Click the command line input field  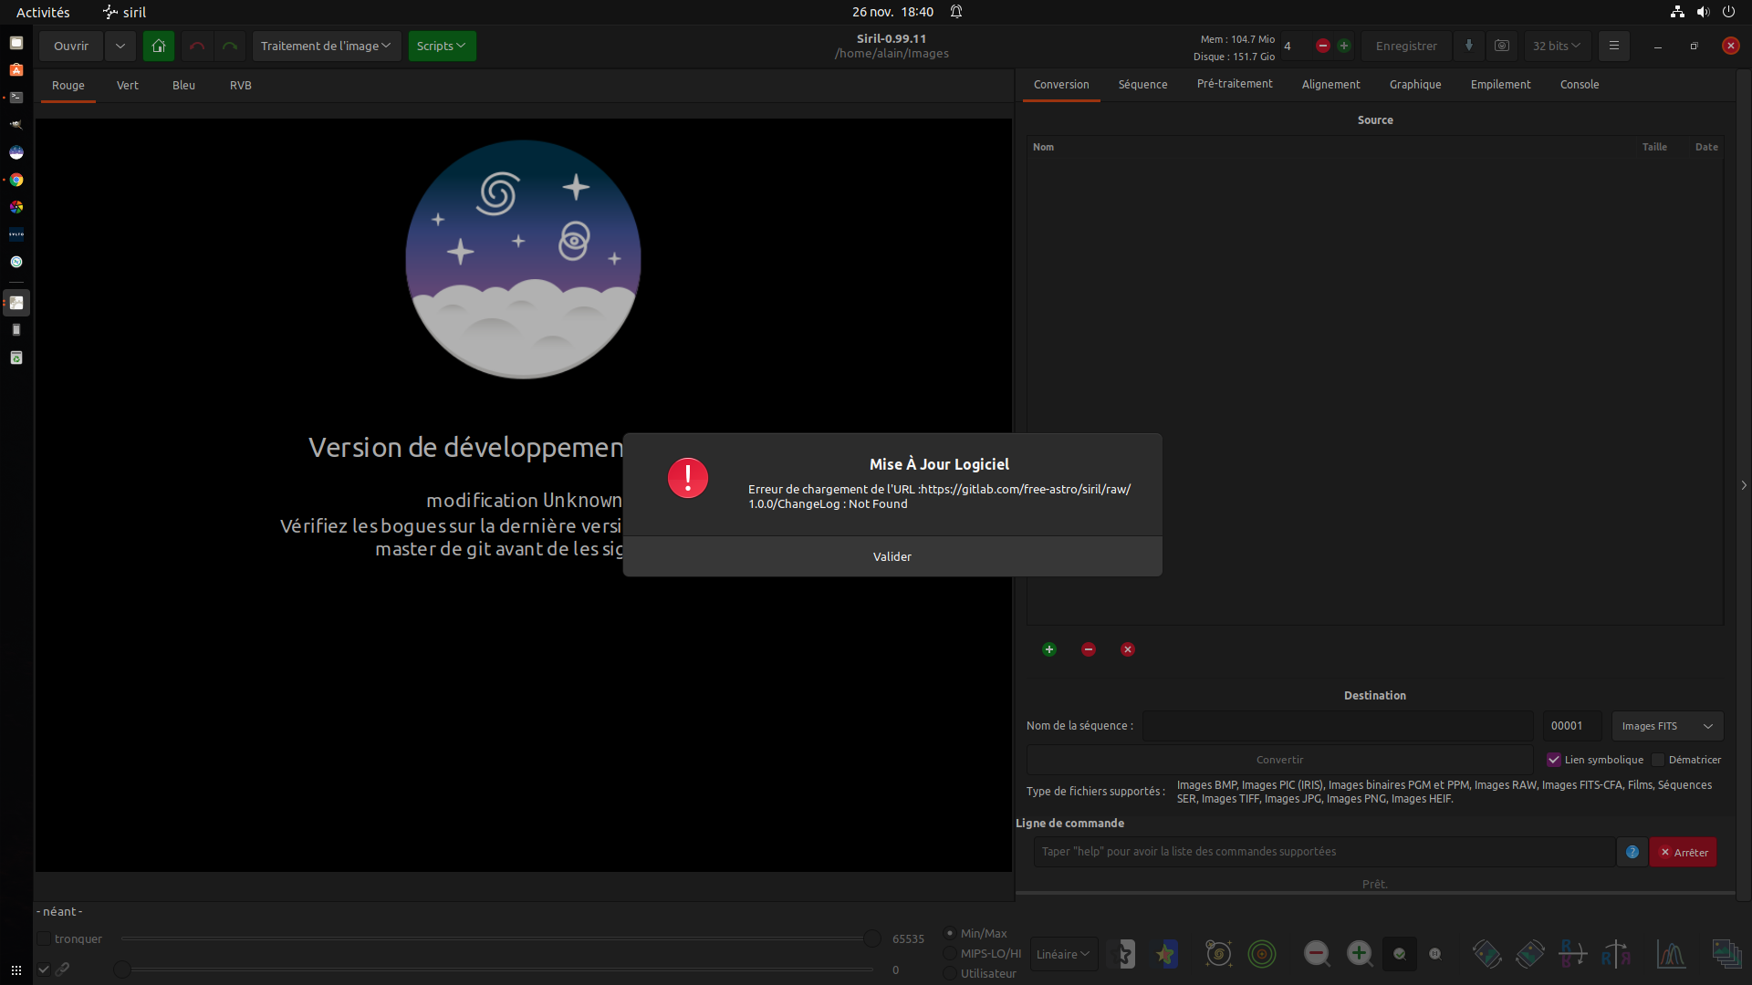[x=1323, y=852]
